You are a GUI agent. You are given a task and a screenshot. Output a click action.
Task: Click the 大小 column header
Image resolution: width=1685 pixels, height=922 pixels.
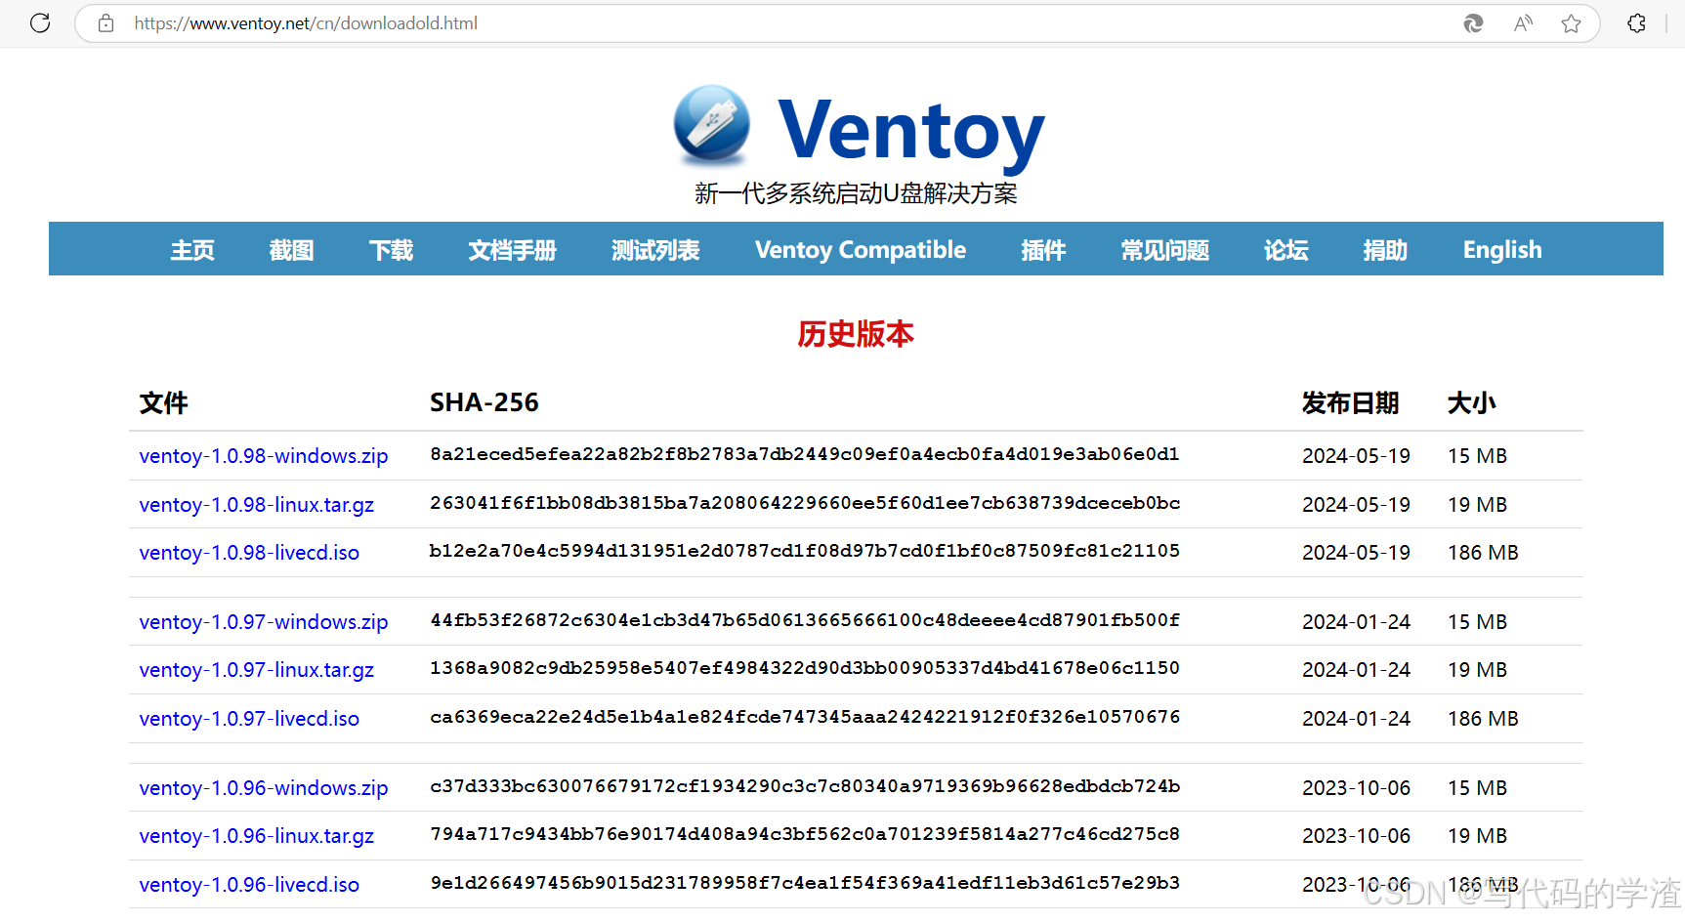(1471, 403)
